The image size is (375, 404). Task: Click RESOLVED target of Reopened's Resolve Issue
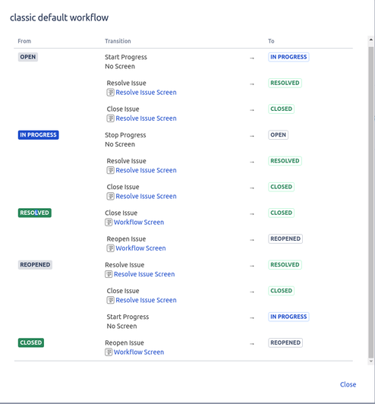(x=285, y=264)
